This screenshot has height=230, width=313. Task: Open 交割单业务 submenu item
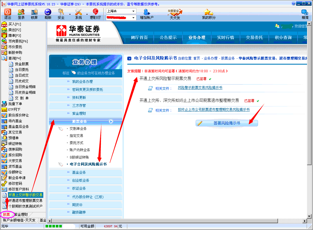[78, 129]
